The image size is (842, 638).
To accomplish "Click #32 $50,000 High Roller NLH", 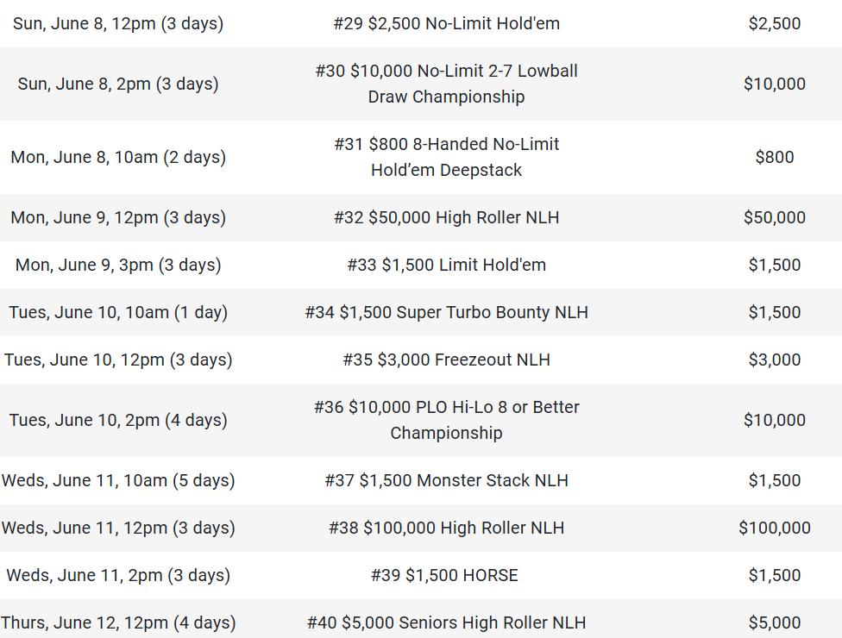I will tap(446, 217).
